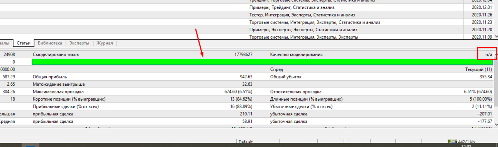Click 'Короткие позиции (% выигравших)' label
This screenshot has width=498, height=147.
tap(69, 99)
